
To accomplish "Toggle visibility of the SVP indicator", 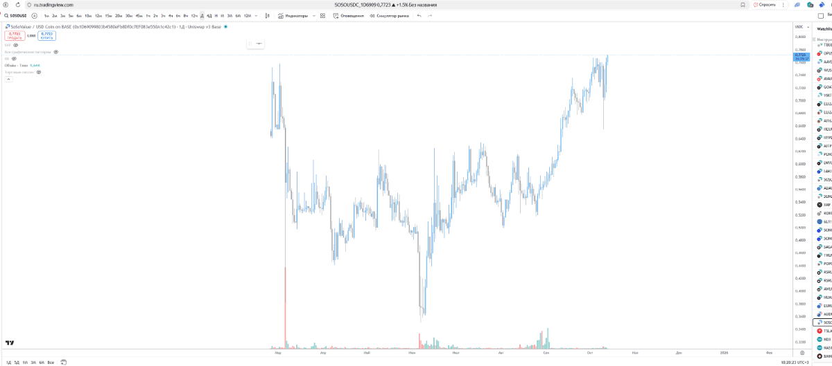I will click(x=16, y=45).
